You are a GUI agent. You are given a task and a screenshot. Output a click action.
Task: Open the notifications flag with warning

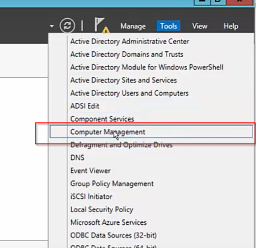point(101,25)
